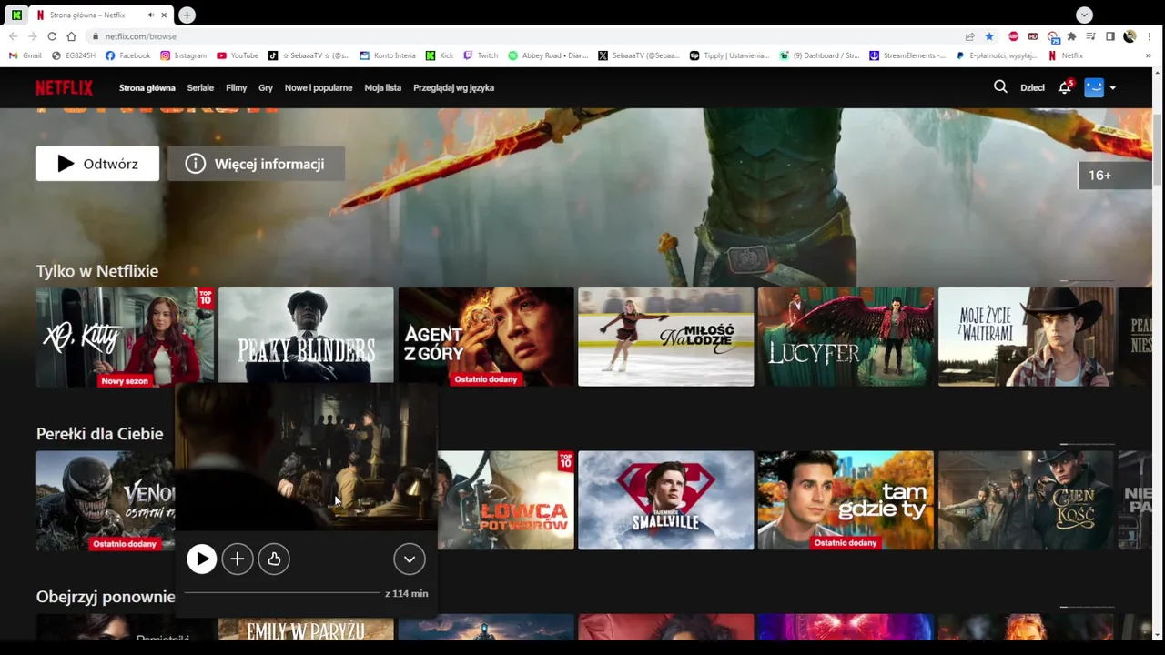Show more bookmarks overflow chevron
The image size is (1165, 655).
click(1149, 55)
